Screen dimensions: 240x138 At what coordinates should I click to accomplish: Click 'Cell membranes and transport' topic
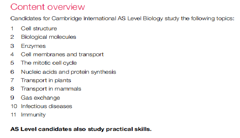(x=62, y=54)
